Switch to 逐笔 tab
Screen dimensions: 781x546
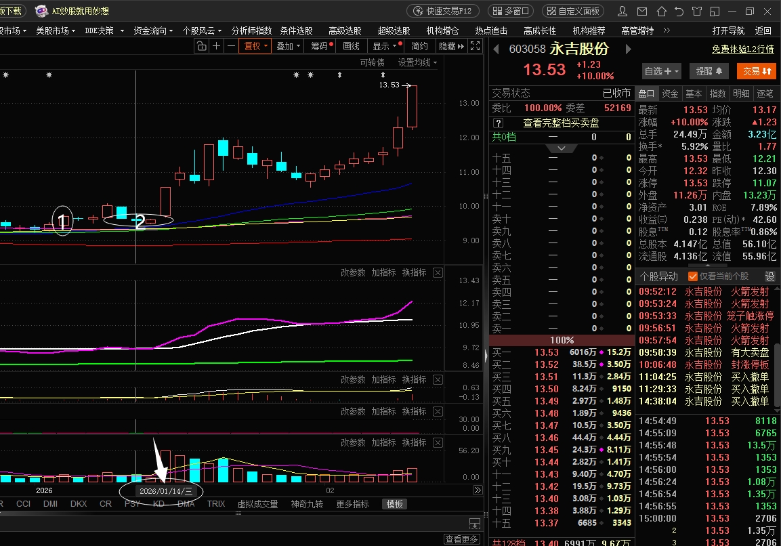click(765, 93)
